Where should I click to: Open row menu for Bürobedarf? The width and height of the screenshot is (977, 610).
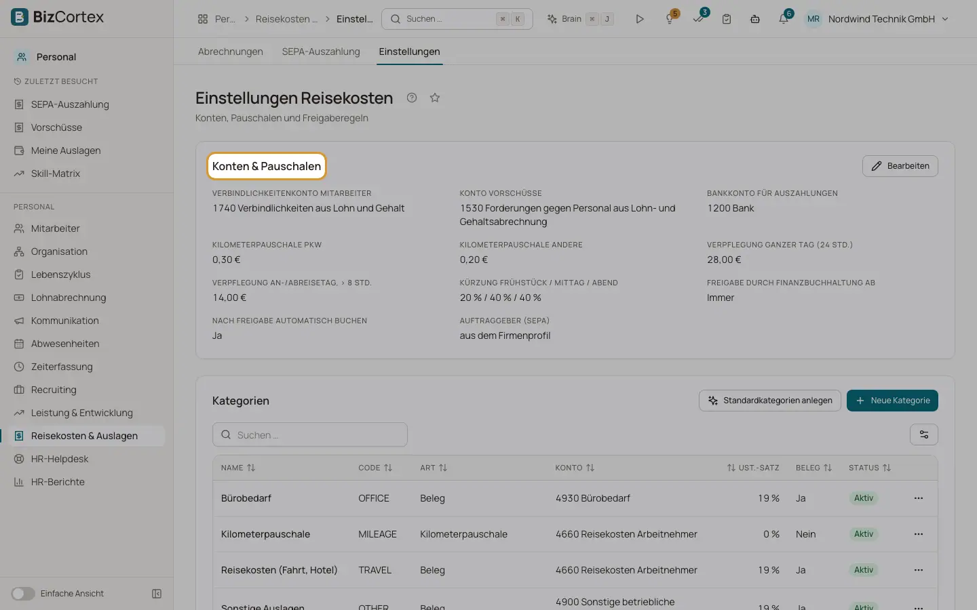919,498
